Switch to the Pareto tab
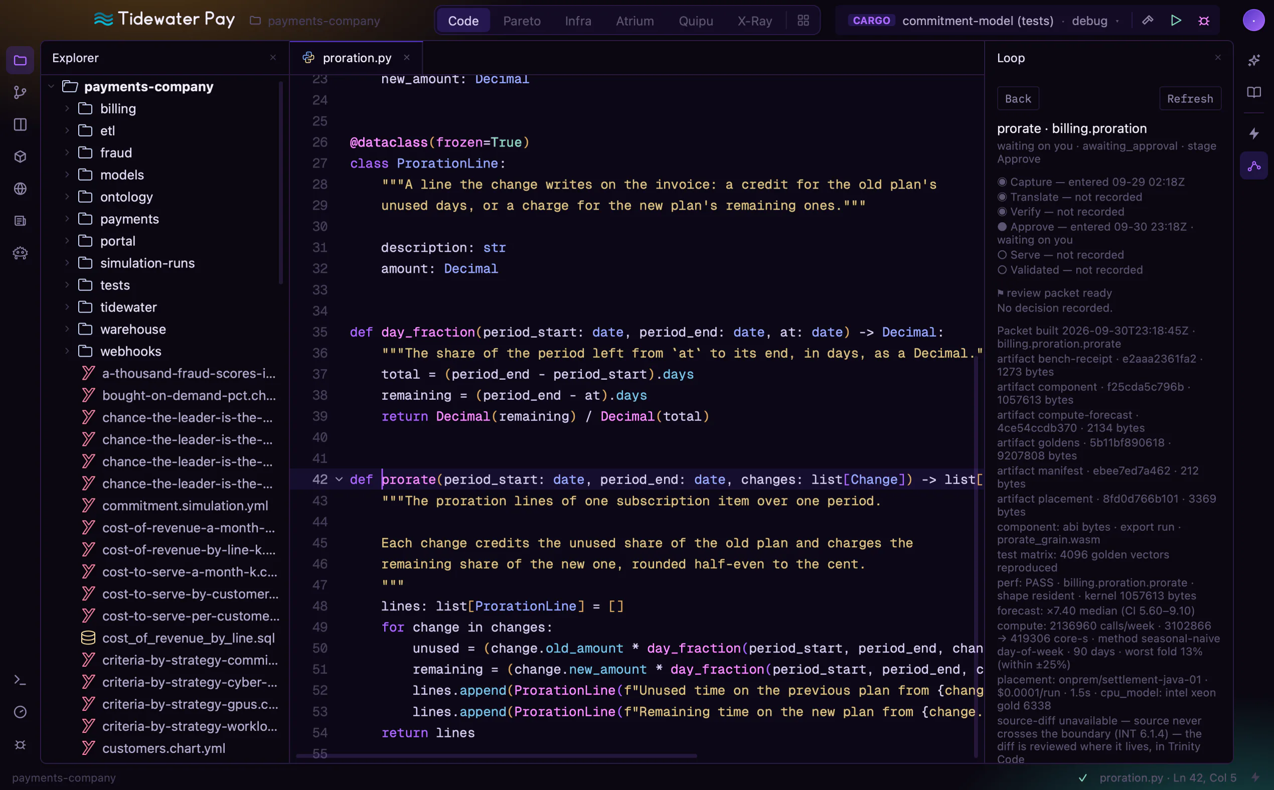This screenshot has width=1274, height=790. (521, 21)
